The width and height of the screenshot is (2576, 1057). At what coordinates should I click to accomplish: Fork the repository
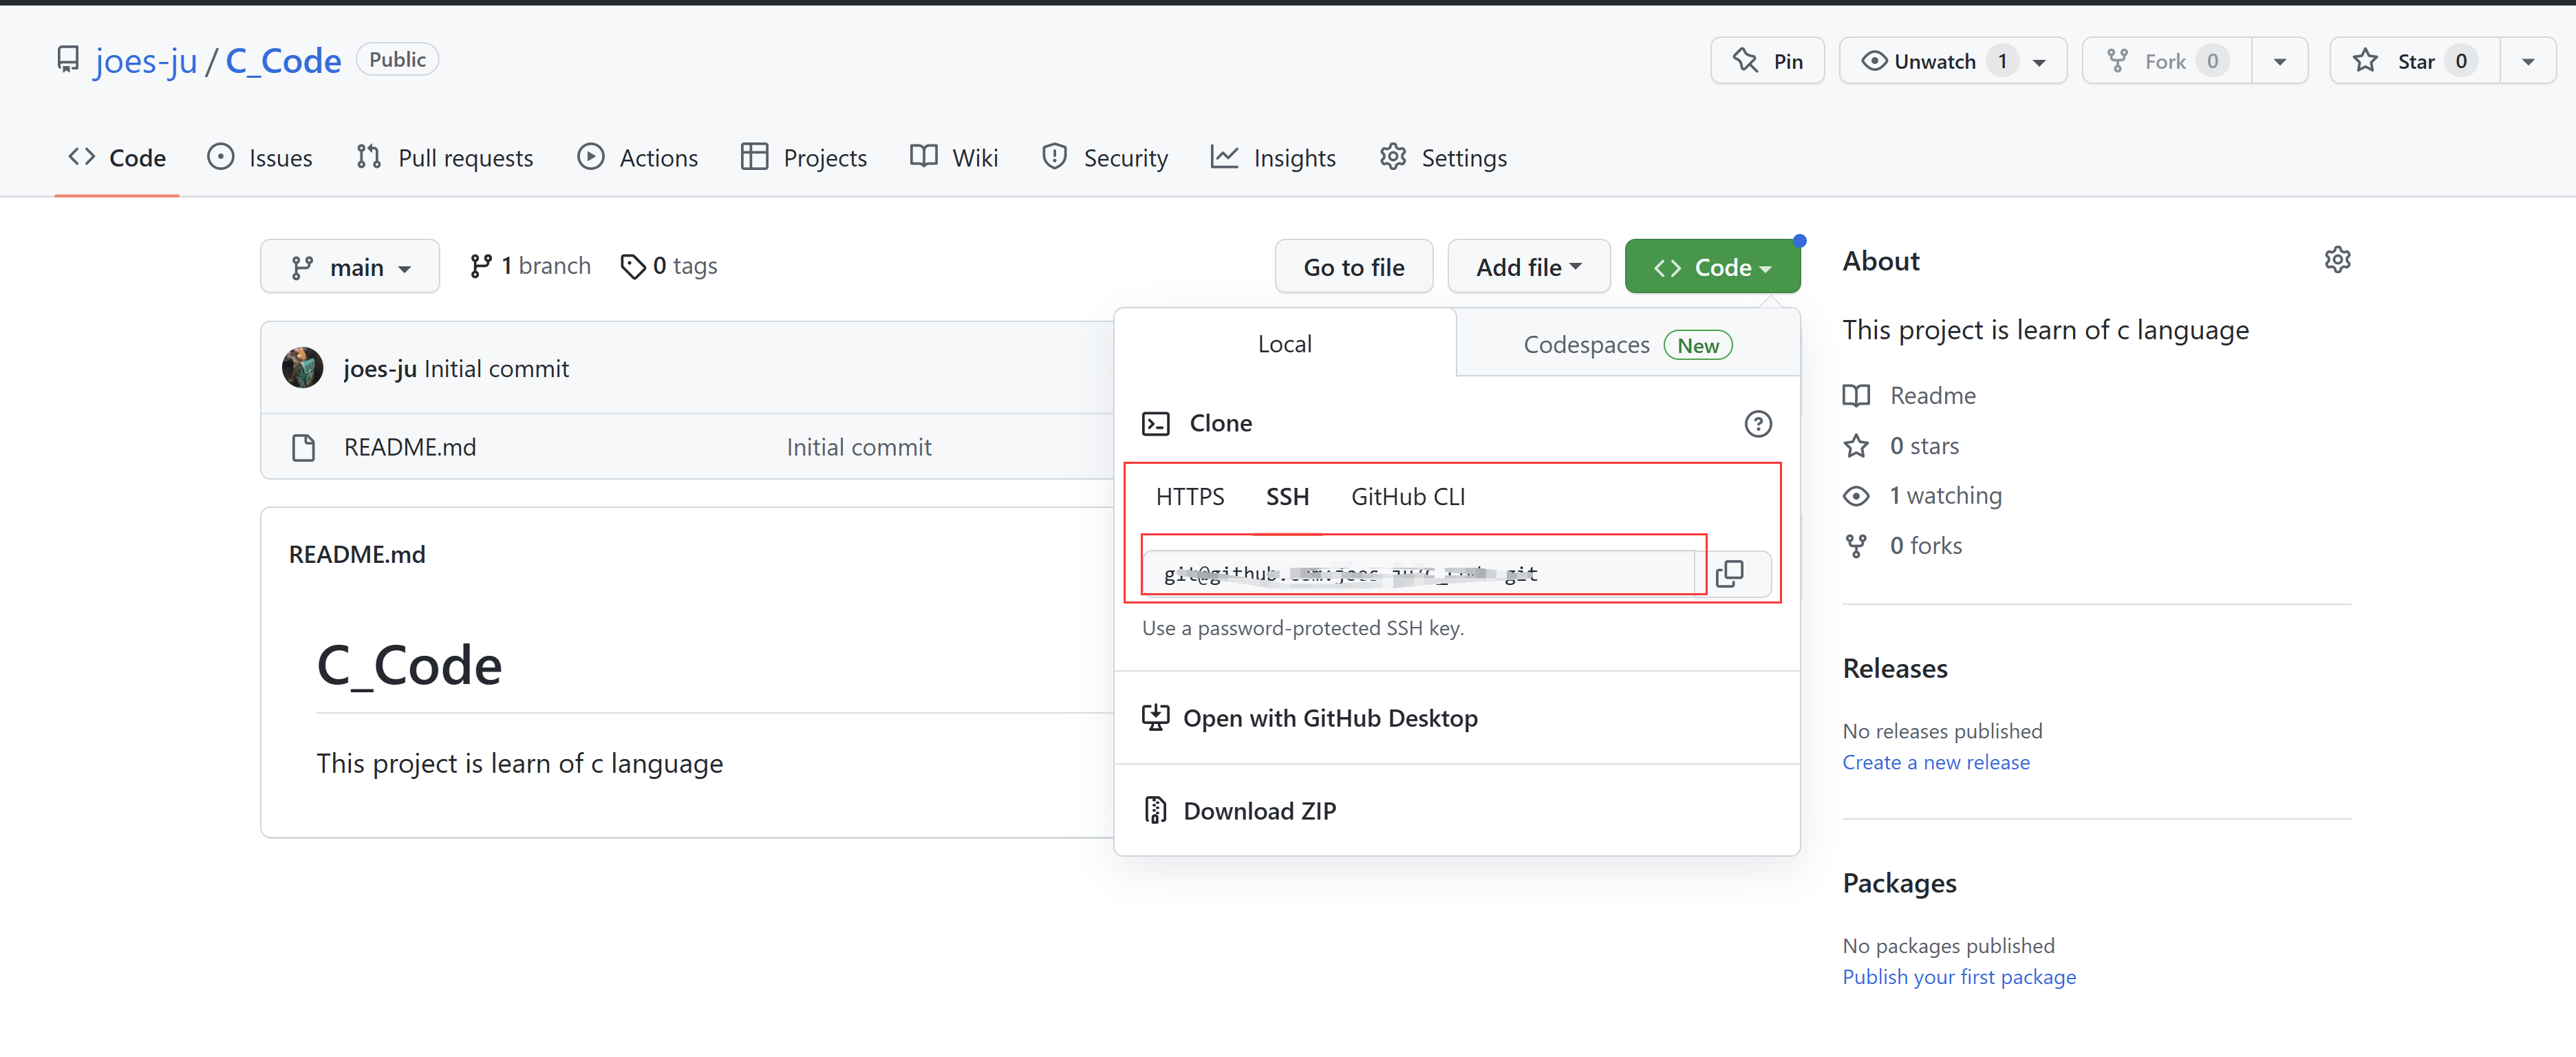(x=2166, y=61)
